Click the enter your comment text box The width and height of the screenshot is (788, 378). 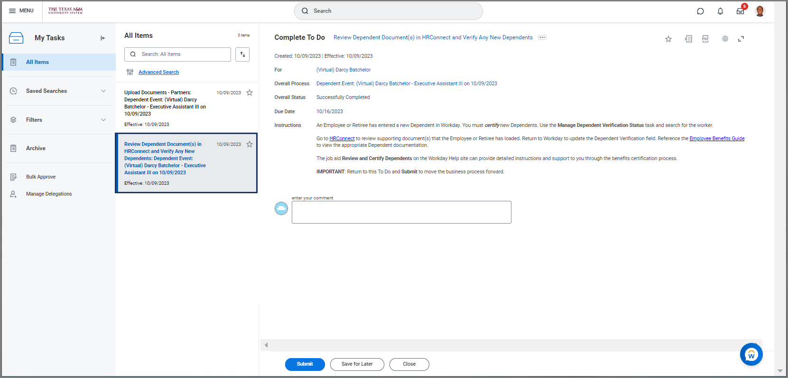click(401, 212)
